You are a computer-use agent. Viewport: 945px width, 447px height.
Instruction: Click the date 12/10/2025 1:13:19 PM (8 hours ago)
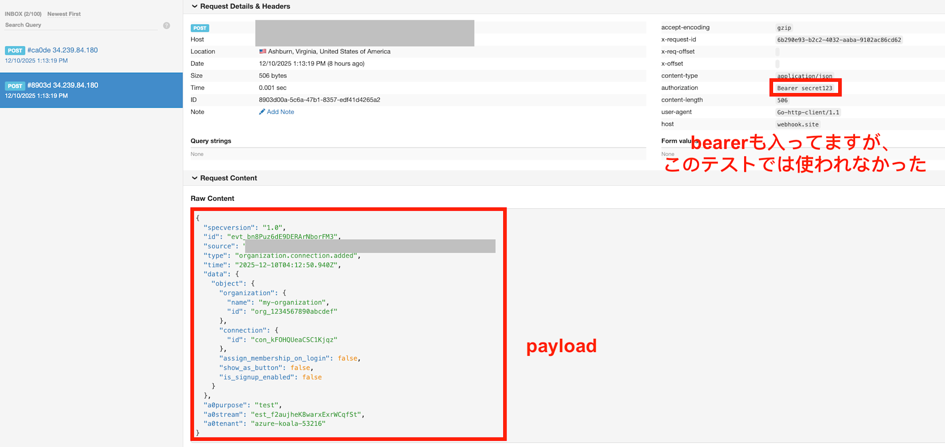(312, 64)
